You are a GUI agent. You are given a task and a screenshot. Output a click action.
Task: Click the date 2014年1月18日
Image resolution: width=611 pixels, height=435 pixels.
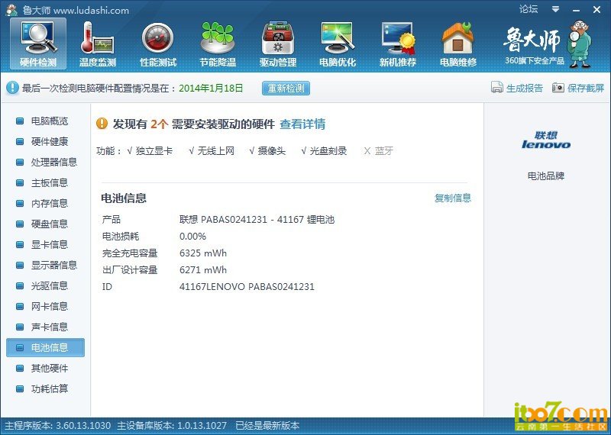(x=211, y=88)
